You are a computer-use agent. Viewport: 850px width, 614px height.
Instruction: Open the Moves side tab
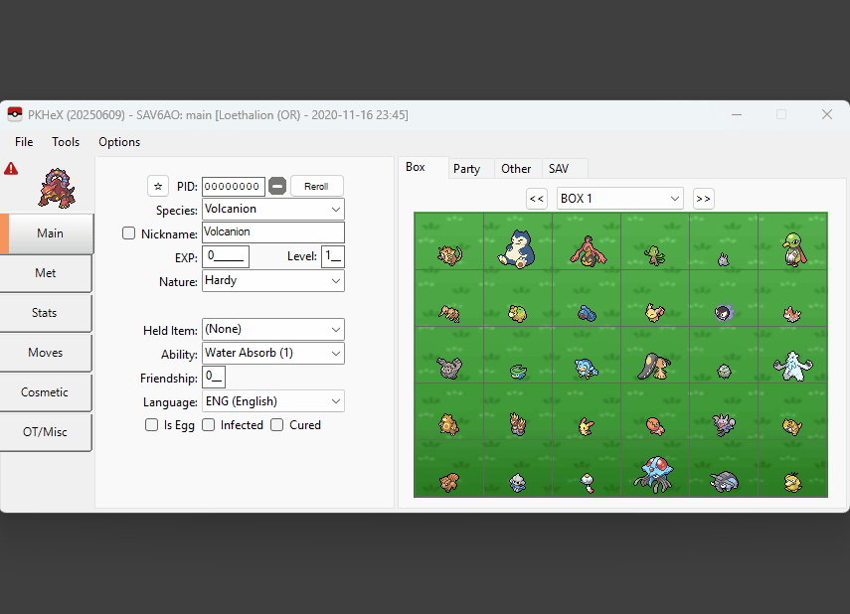(x=46, y=353)
